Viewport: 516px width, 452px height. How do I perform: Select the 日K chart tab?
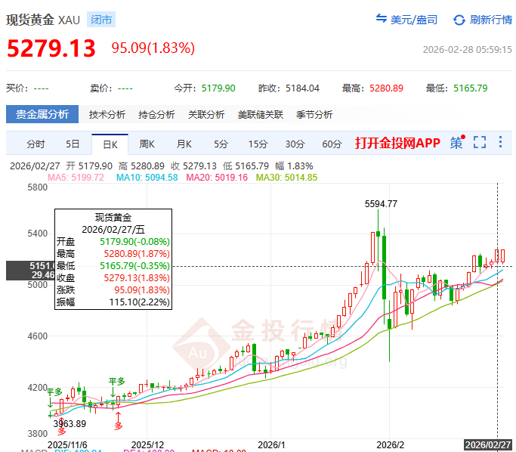[110, 144]
